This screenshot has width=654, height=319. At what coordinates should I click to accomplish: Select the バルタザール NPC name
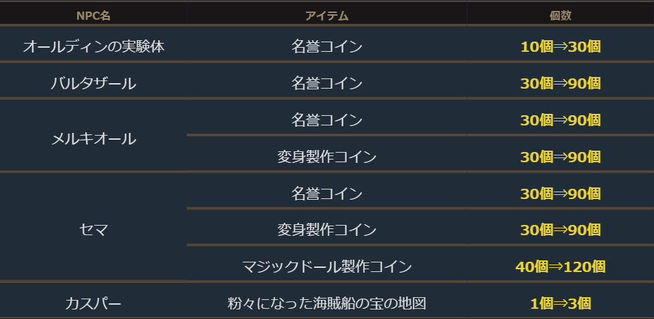93,84
